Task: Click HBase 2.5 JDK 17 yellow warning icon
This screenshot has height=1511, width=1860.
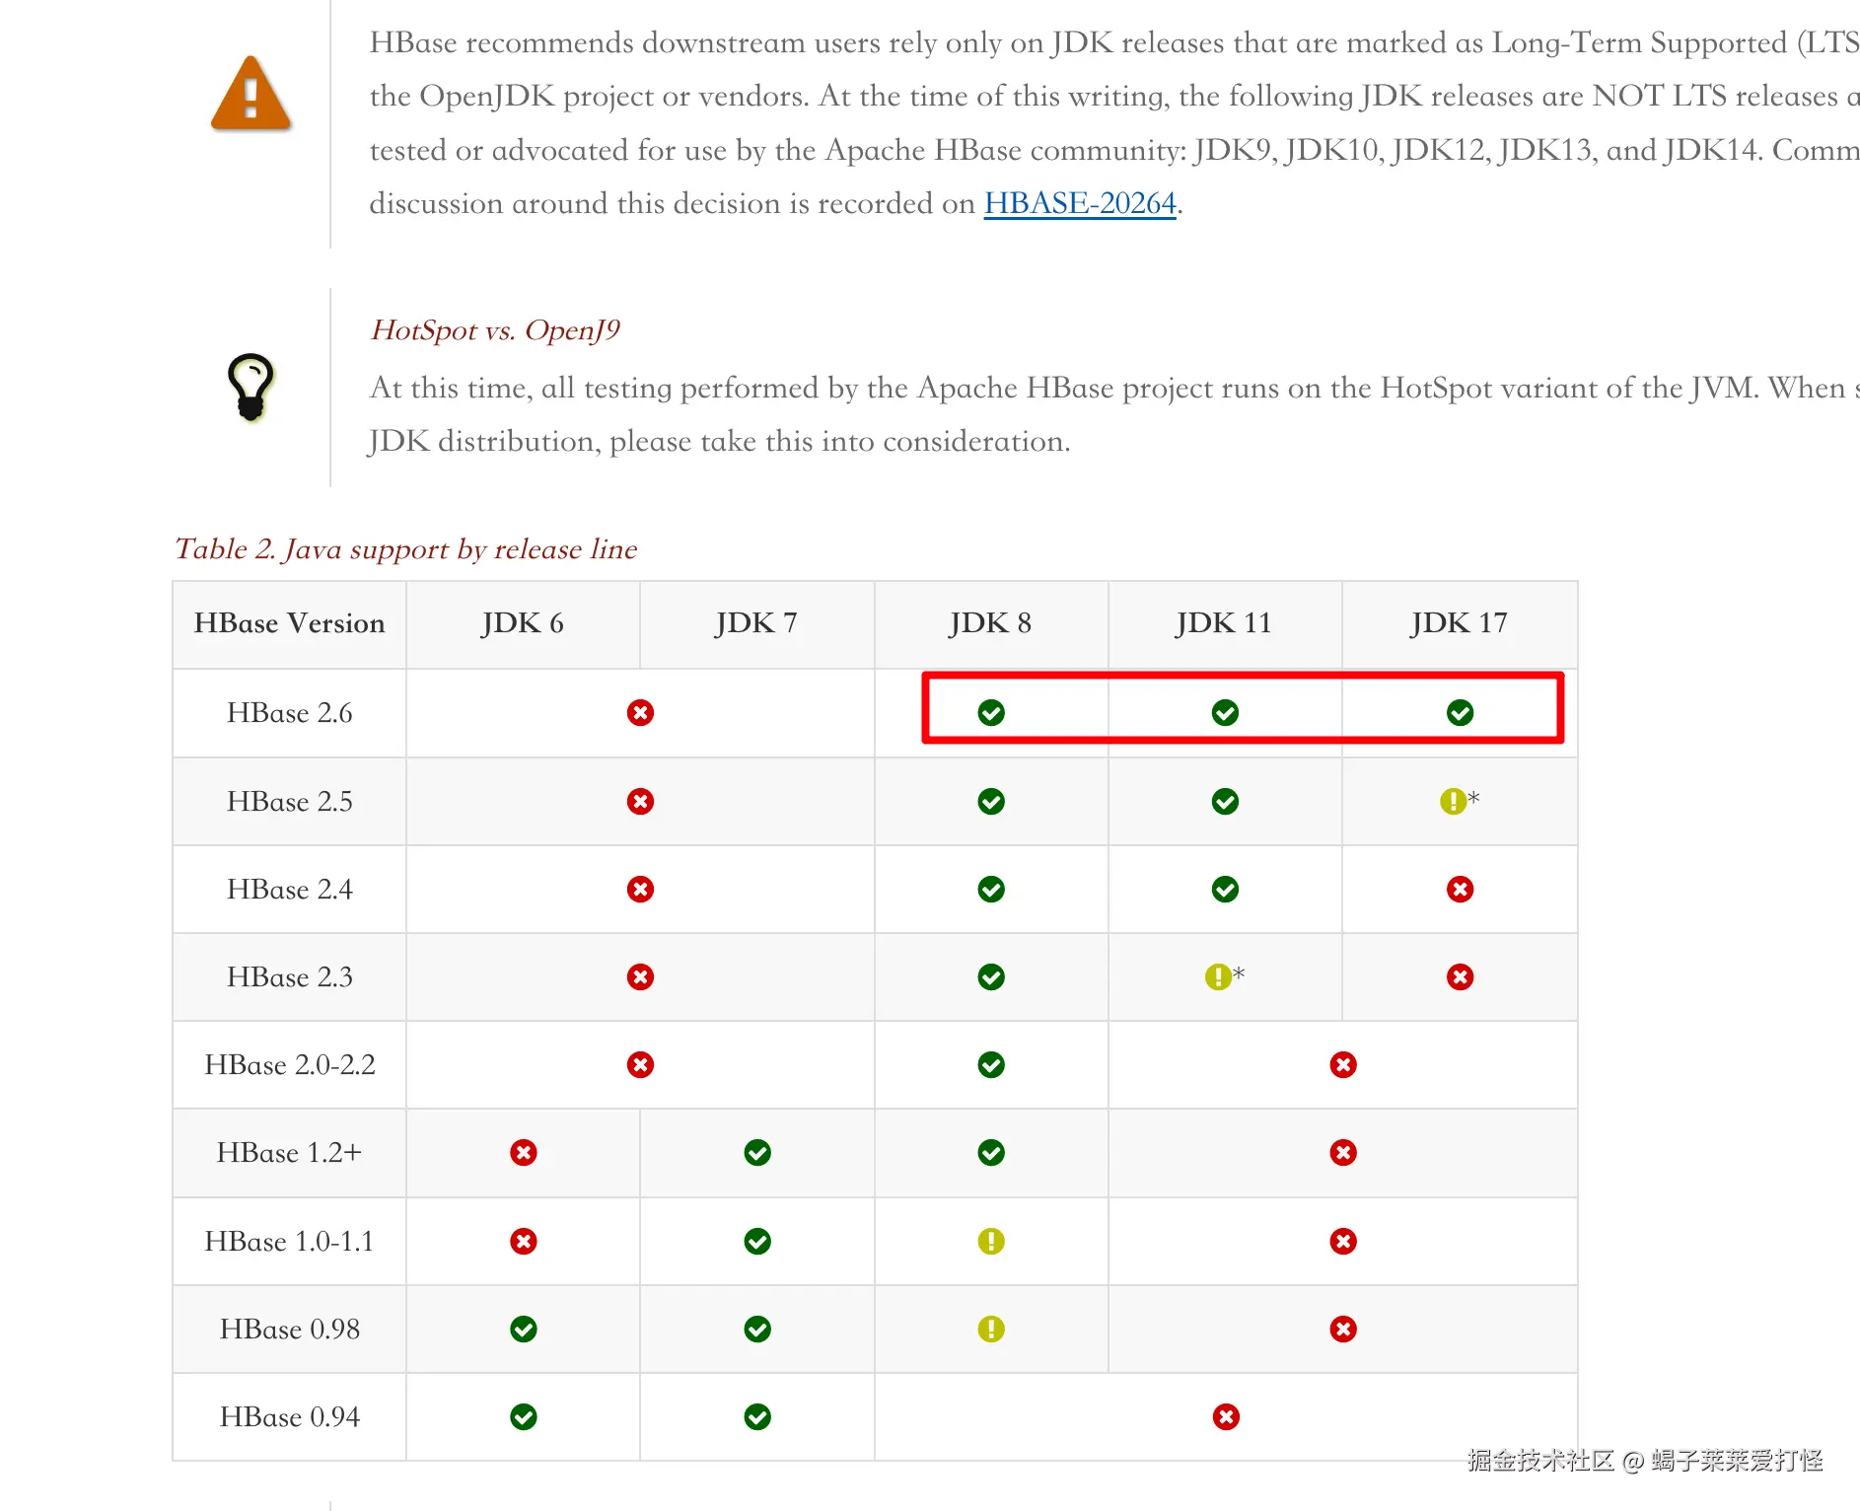Action: click(1453, 801)
